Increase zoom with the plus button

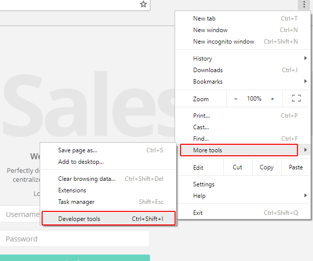click(x=272, y=99)
